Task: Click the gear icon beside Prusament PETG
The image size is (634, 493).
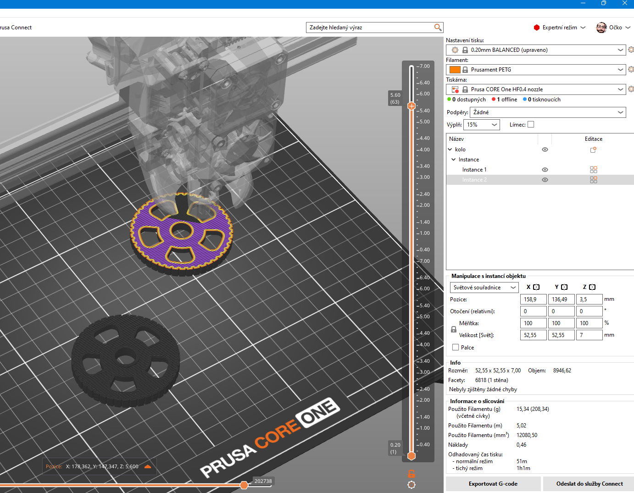Action: click(631, 69)
